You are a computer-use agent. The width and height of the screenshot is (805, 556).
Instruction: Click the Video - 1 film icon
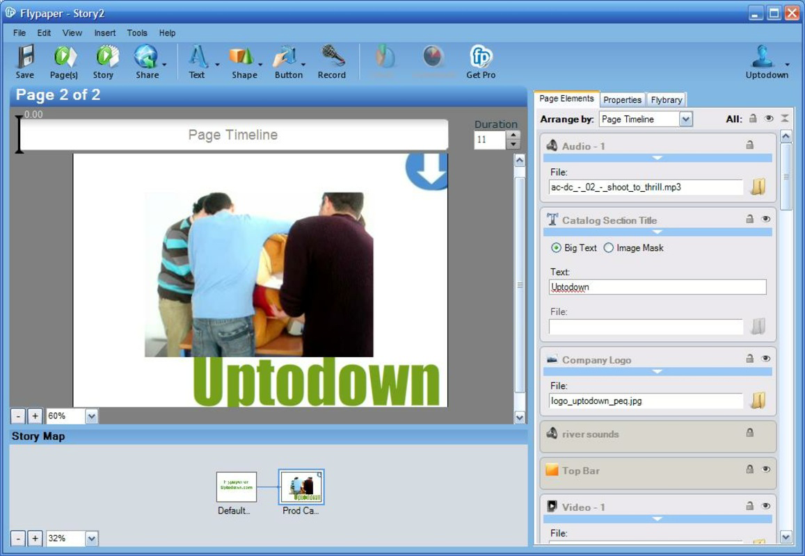(552, 506)
